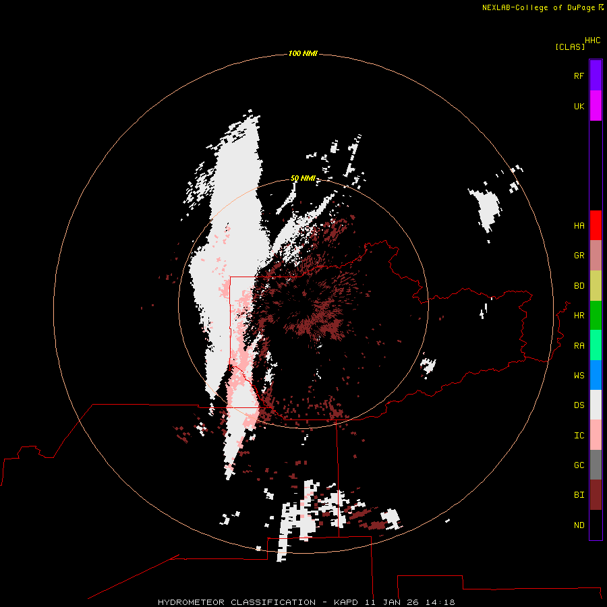The image size is (607, 607).
Task: Click the 11 JAN 26 date text
Action: point(392,602)
